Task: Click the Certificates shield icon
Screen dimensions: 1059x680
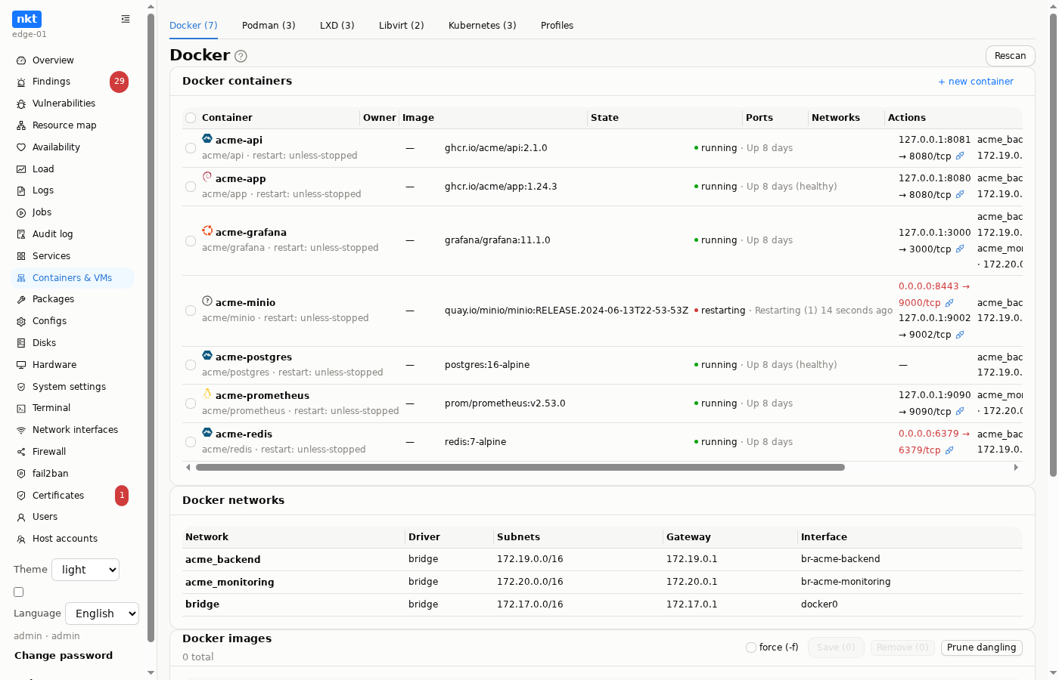Action: tap(21, 496)
